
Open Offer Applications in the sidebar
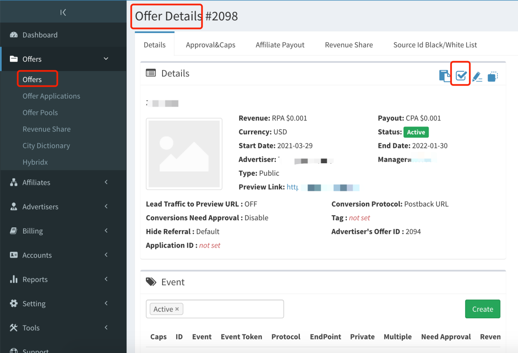(x=51, y=96)
